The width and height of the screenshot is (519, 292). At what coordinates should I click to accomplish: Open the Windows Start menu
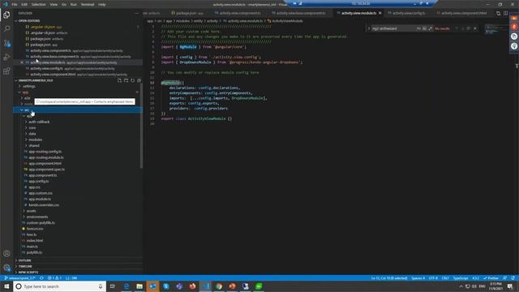pos(6,286)
